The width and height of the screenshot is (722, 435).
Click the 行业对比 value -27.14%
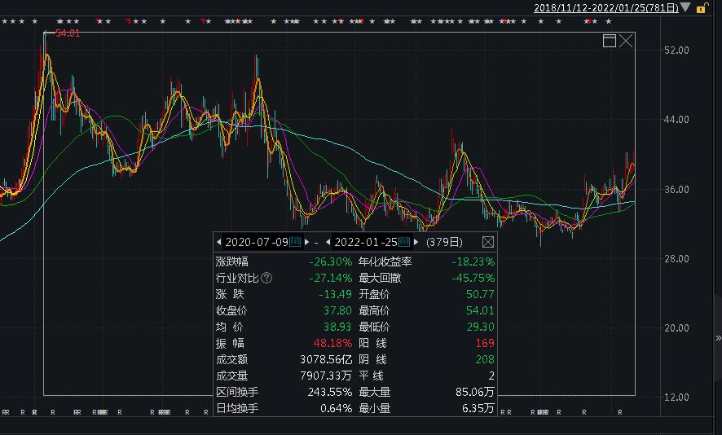[x=331, y=278]
